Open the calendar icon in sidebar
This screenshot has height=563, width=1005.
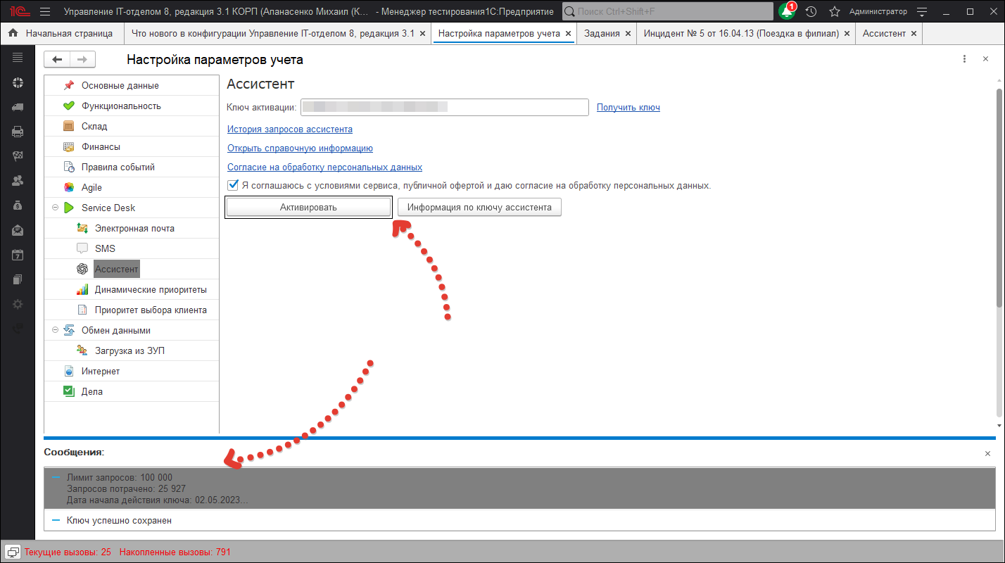coord(18,255)
